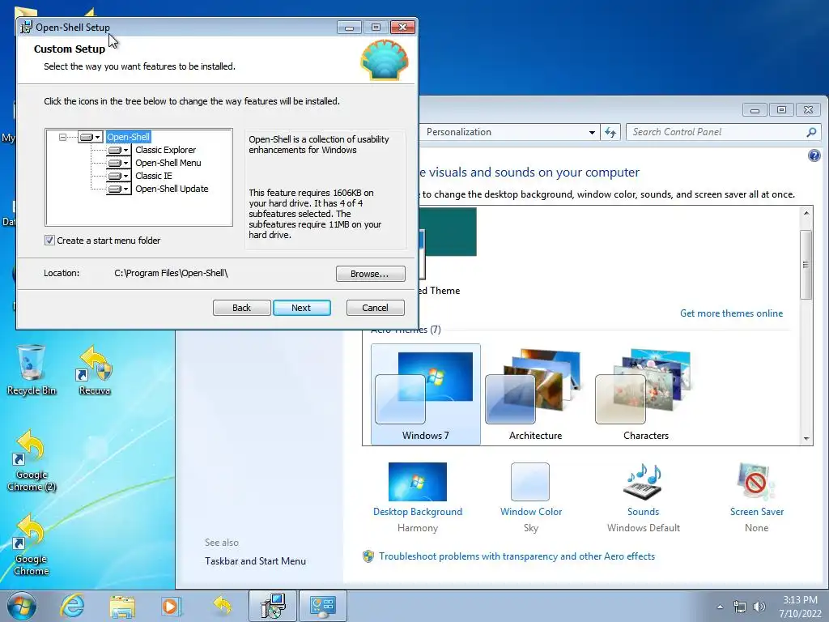829x622 pixels.
Task: Open the Google Chrome (2) desktop shortcut
Action: click(32, 461)
